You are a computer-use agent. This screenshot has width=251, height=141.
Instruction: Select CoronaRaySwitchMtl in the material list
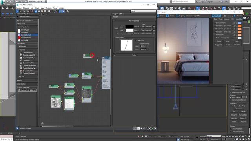coord(29,65)
